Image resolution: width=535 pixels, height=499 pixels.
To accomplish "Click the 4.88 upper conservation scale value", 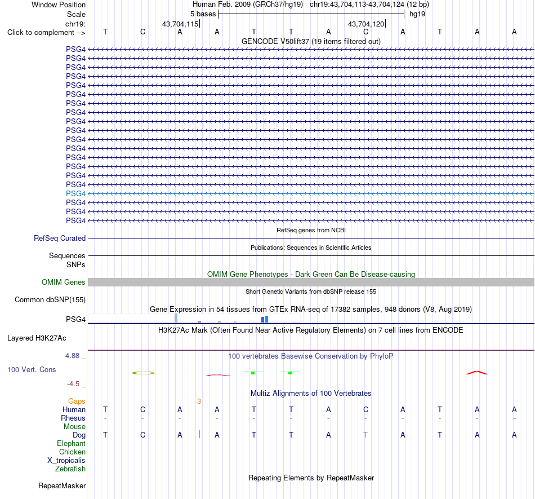I will tap(72, 356).
